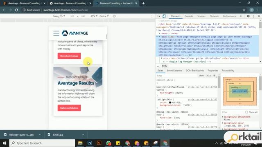Switch to the first Avantage browser tab
The image size is (262, 147).
point(24,3)
